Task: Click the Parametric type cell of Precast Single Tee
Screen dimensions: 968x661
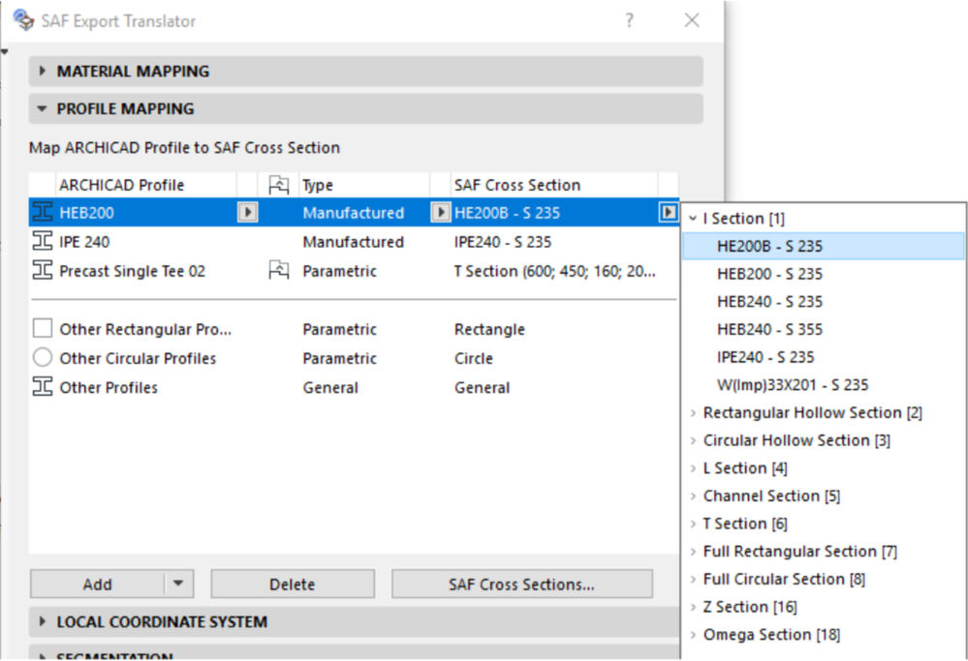Action: (x=339, y=271)
